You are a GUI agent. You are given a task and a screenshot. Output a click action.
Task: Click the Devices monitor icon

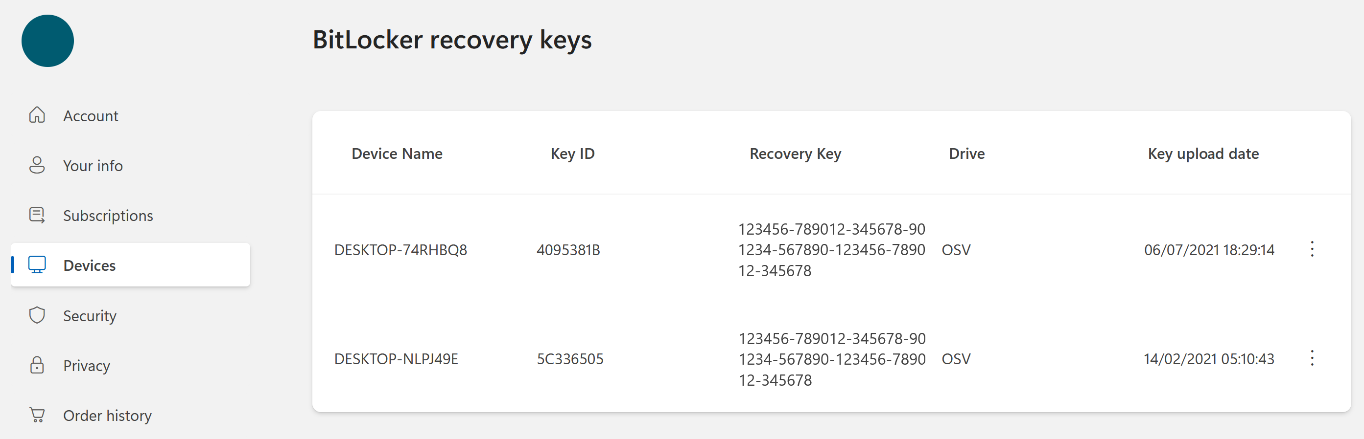tap(37, 265)
